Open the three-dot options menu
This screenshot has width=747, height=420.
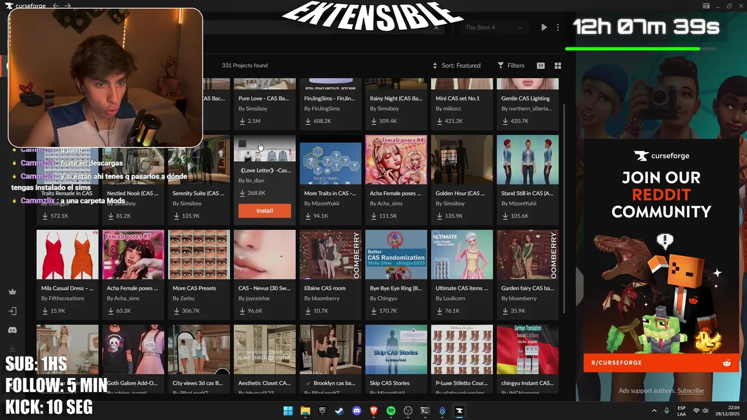point(558,27)
